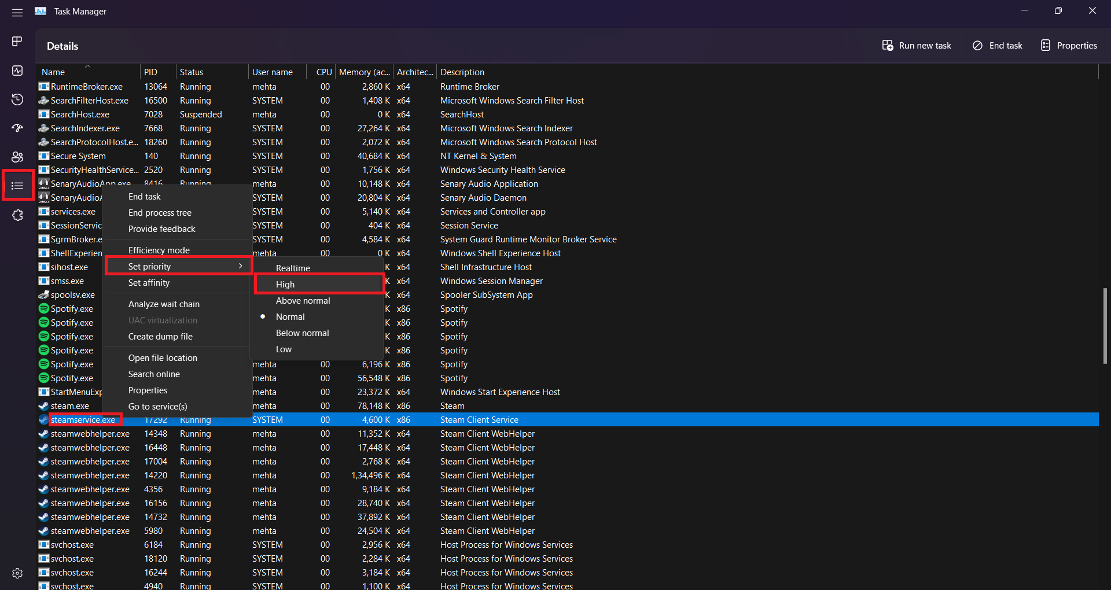
Task: Open the Processes page in sidebar
Action: click(17, 41)
